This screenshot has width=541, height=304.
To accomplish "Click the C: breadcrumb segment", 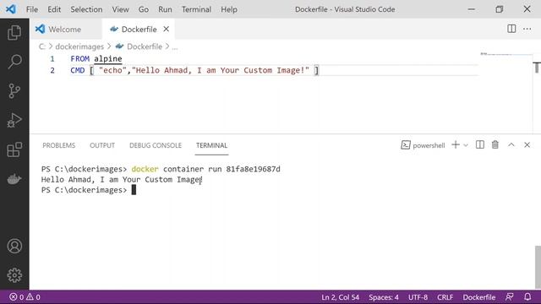I will coord(42,46).
